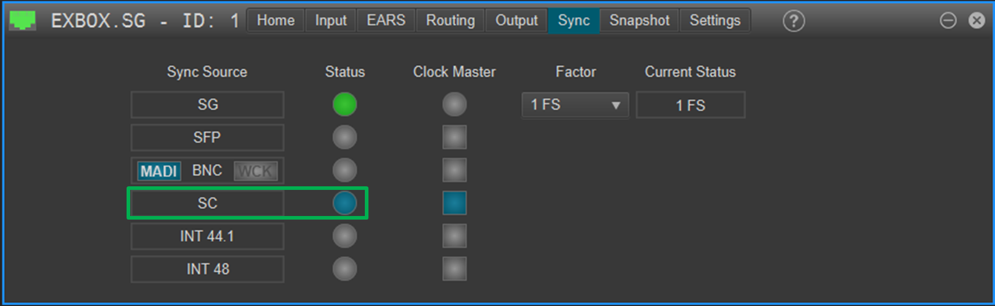Click the SG green status indicator
The image size is (995, 306).
pos(345,104)
